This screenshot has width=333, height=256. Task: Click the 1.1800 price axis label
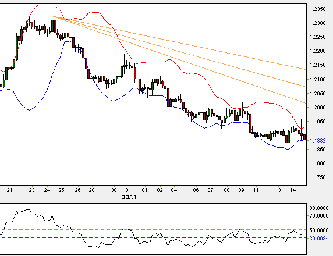coord(317,163)
